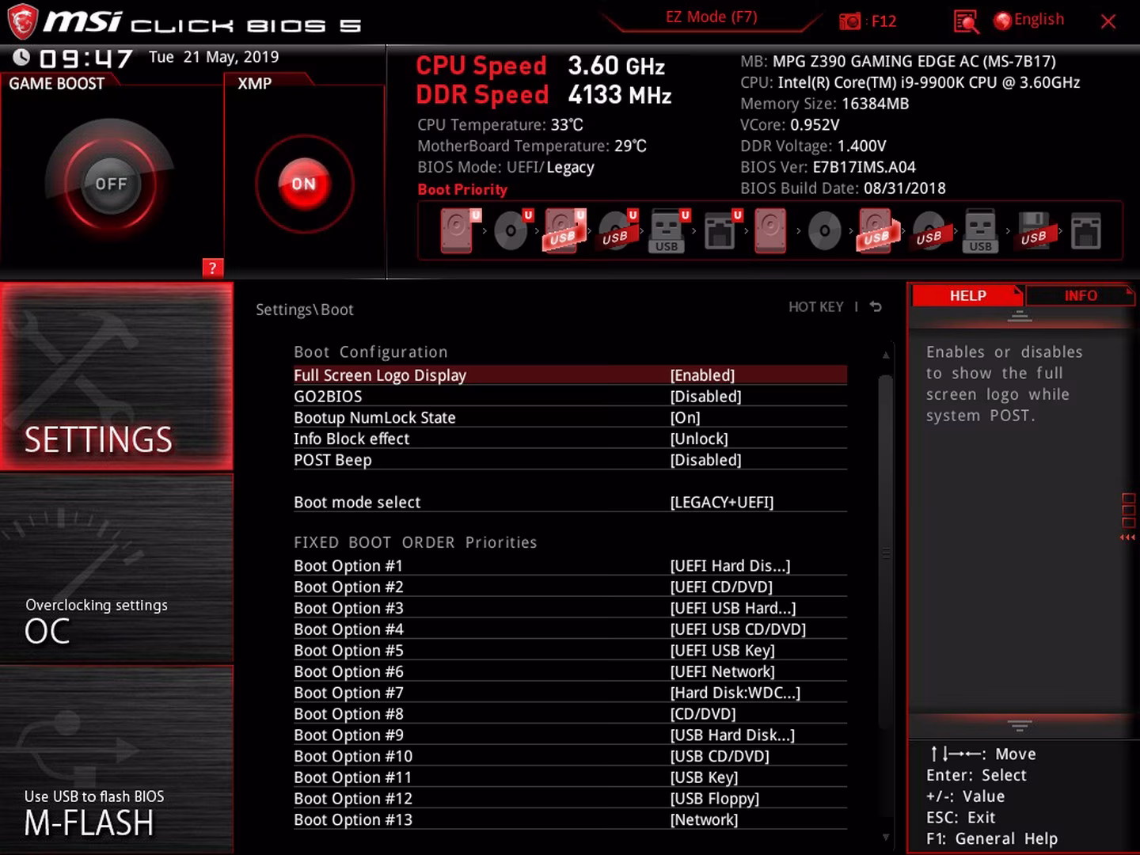This screenshot has width=1140, height=855.
Task: Click the globe language icon beside English
Action: (1002, 21)
